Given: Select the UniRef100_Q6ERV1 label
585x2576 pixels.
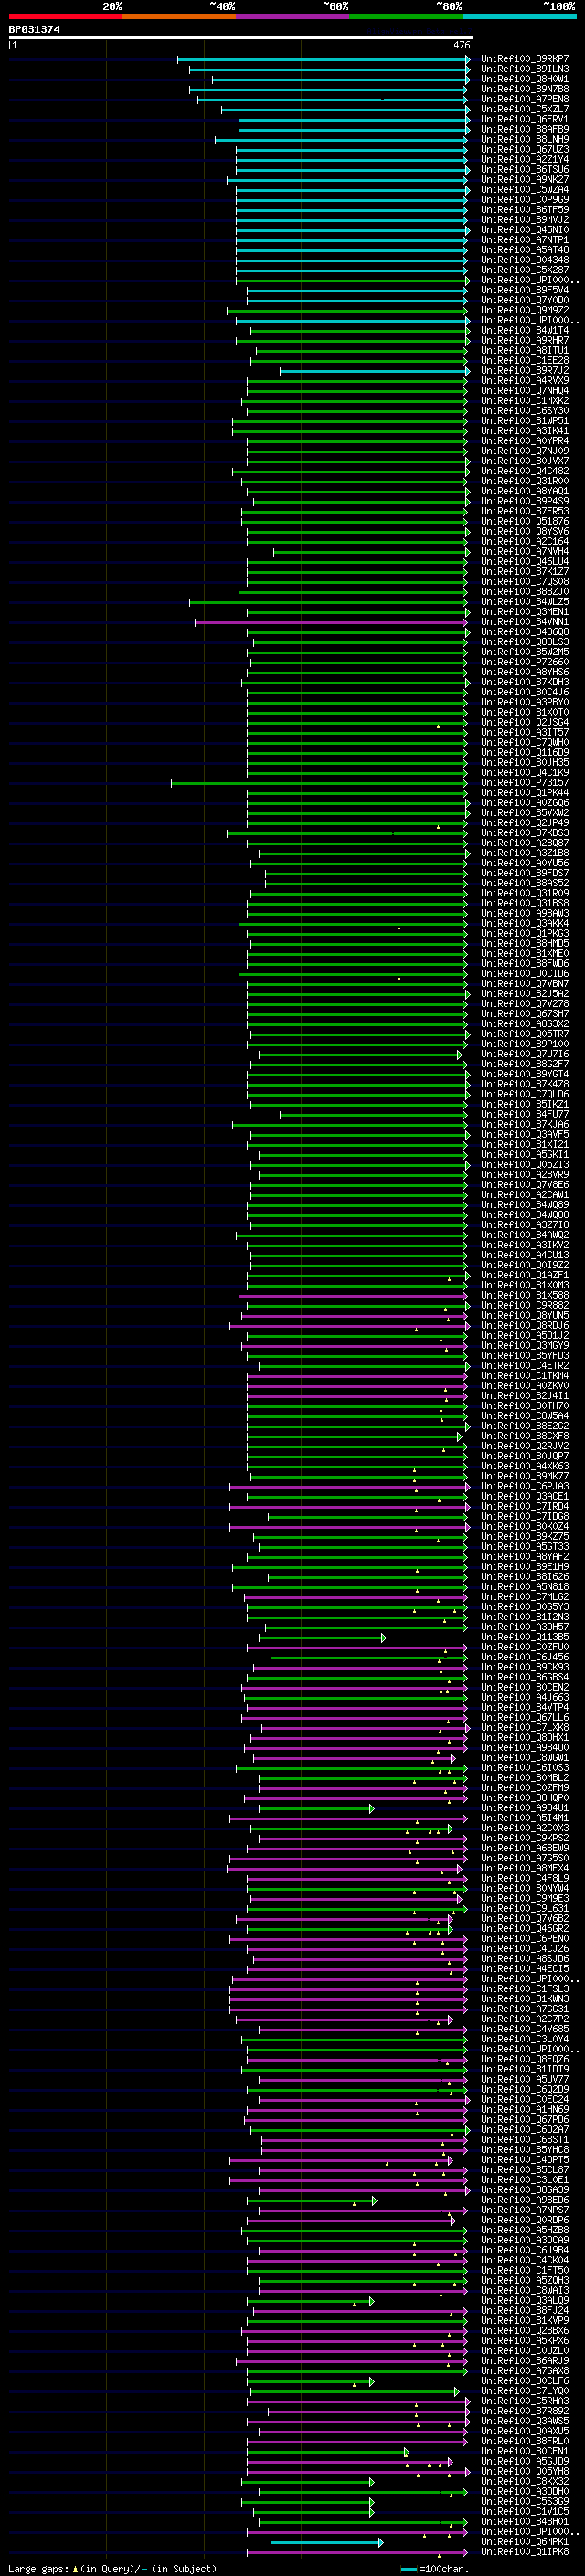Looking at the screenshot, I should pyautogui.click(x=524, y=119).
